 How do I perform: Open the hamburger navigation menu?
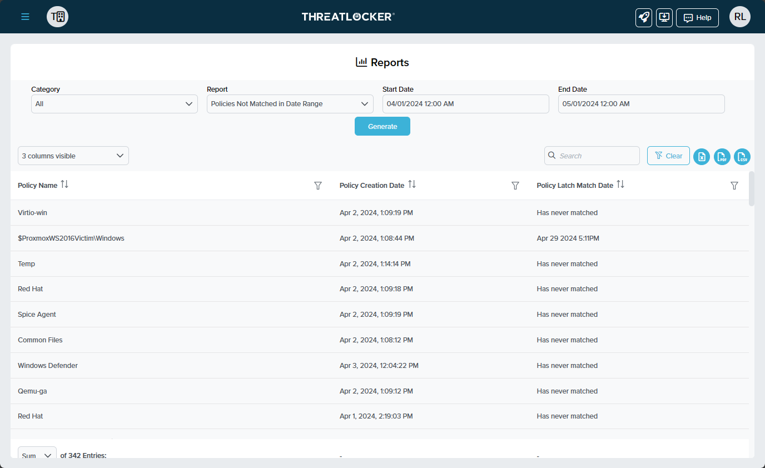pyautogui.click(x=25, y=17)
